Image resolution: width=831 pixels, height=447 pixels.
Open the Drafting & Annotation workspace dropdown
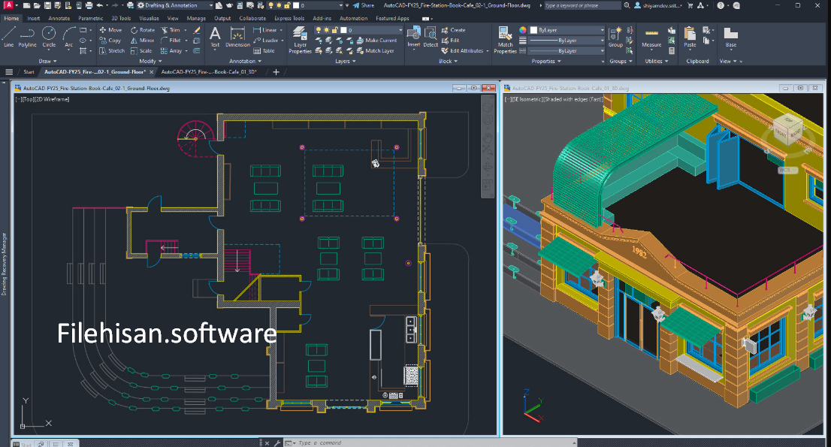coord(175,5)
